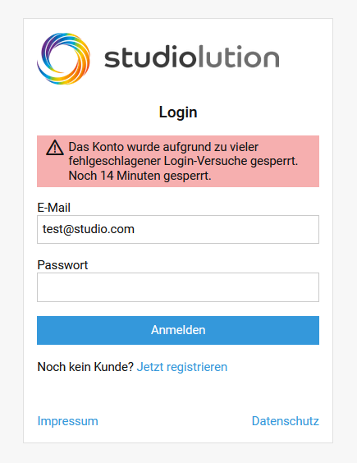The image size is (357, 463).
Task: Click the test@studio.com text in the field
Action: click(x=89, y=229)
